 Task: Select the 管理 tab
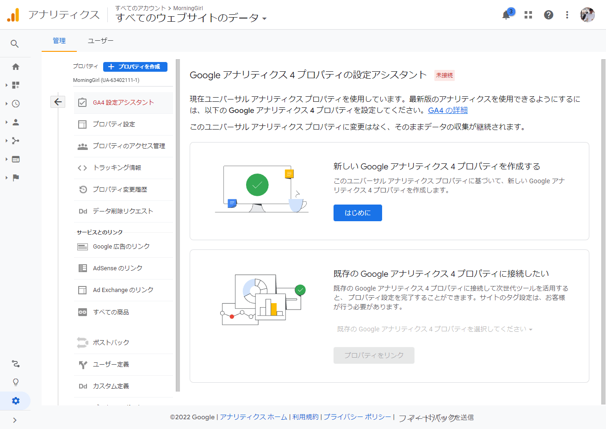tap(59, 41)
